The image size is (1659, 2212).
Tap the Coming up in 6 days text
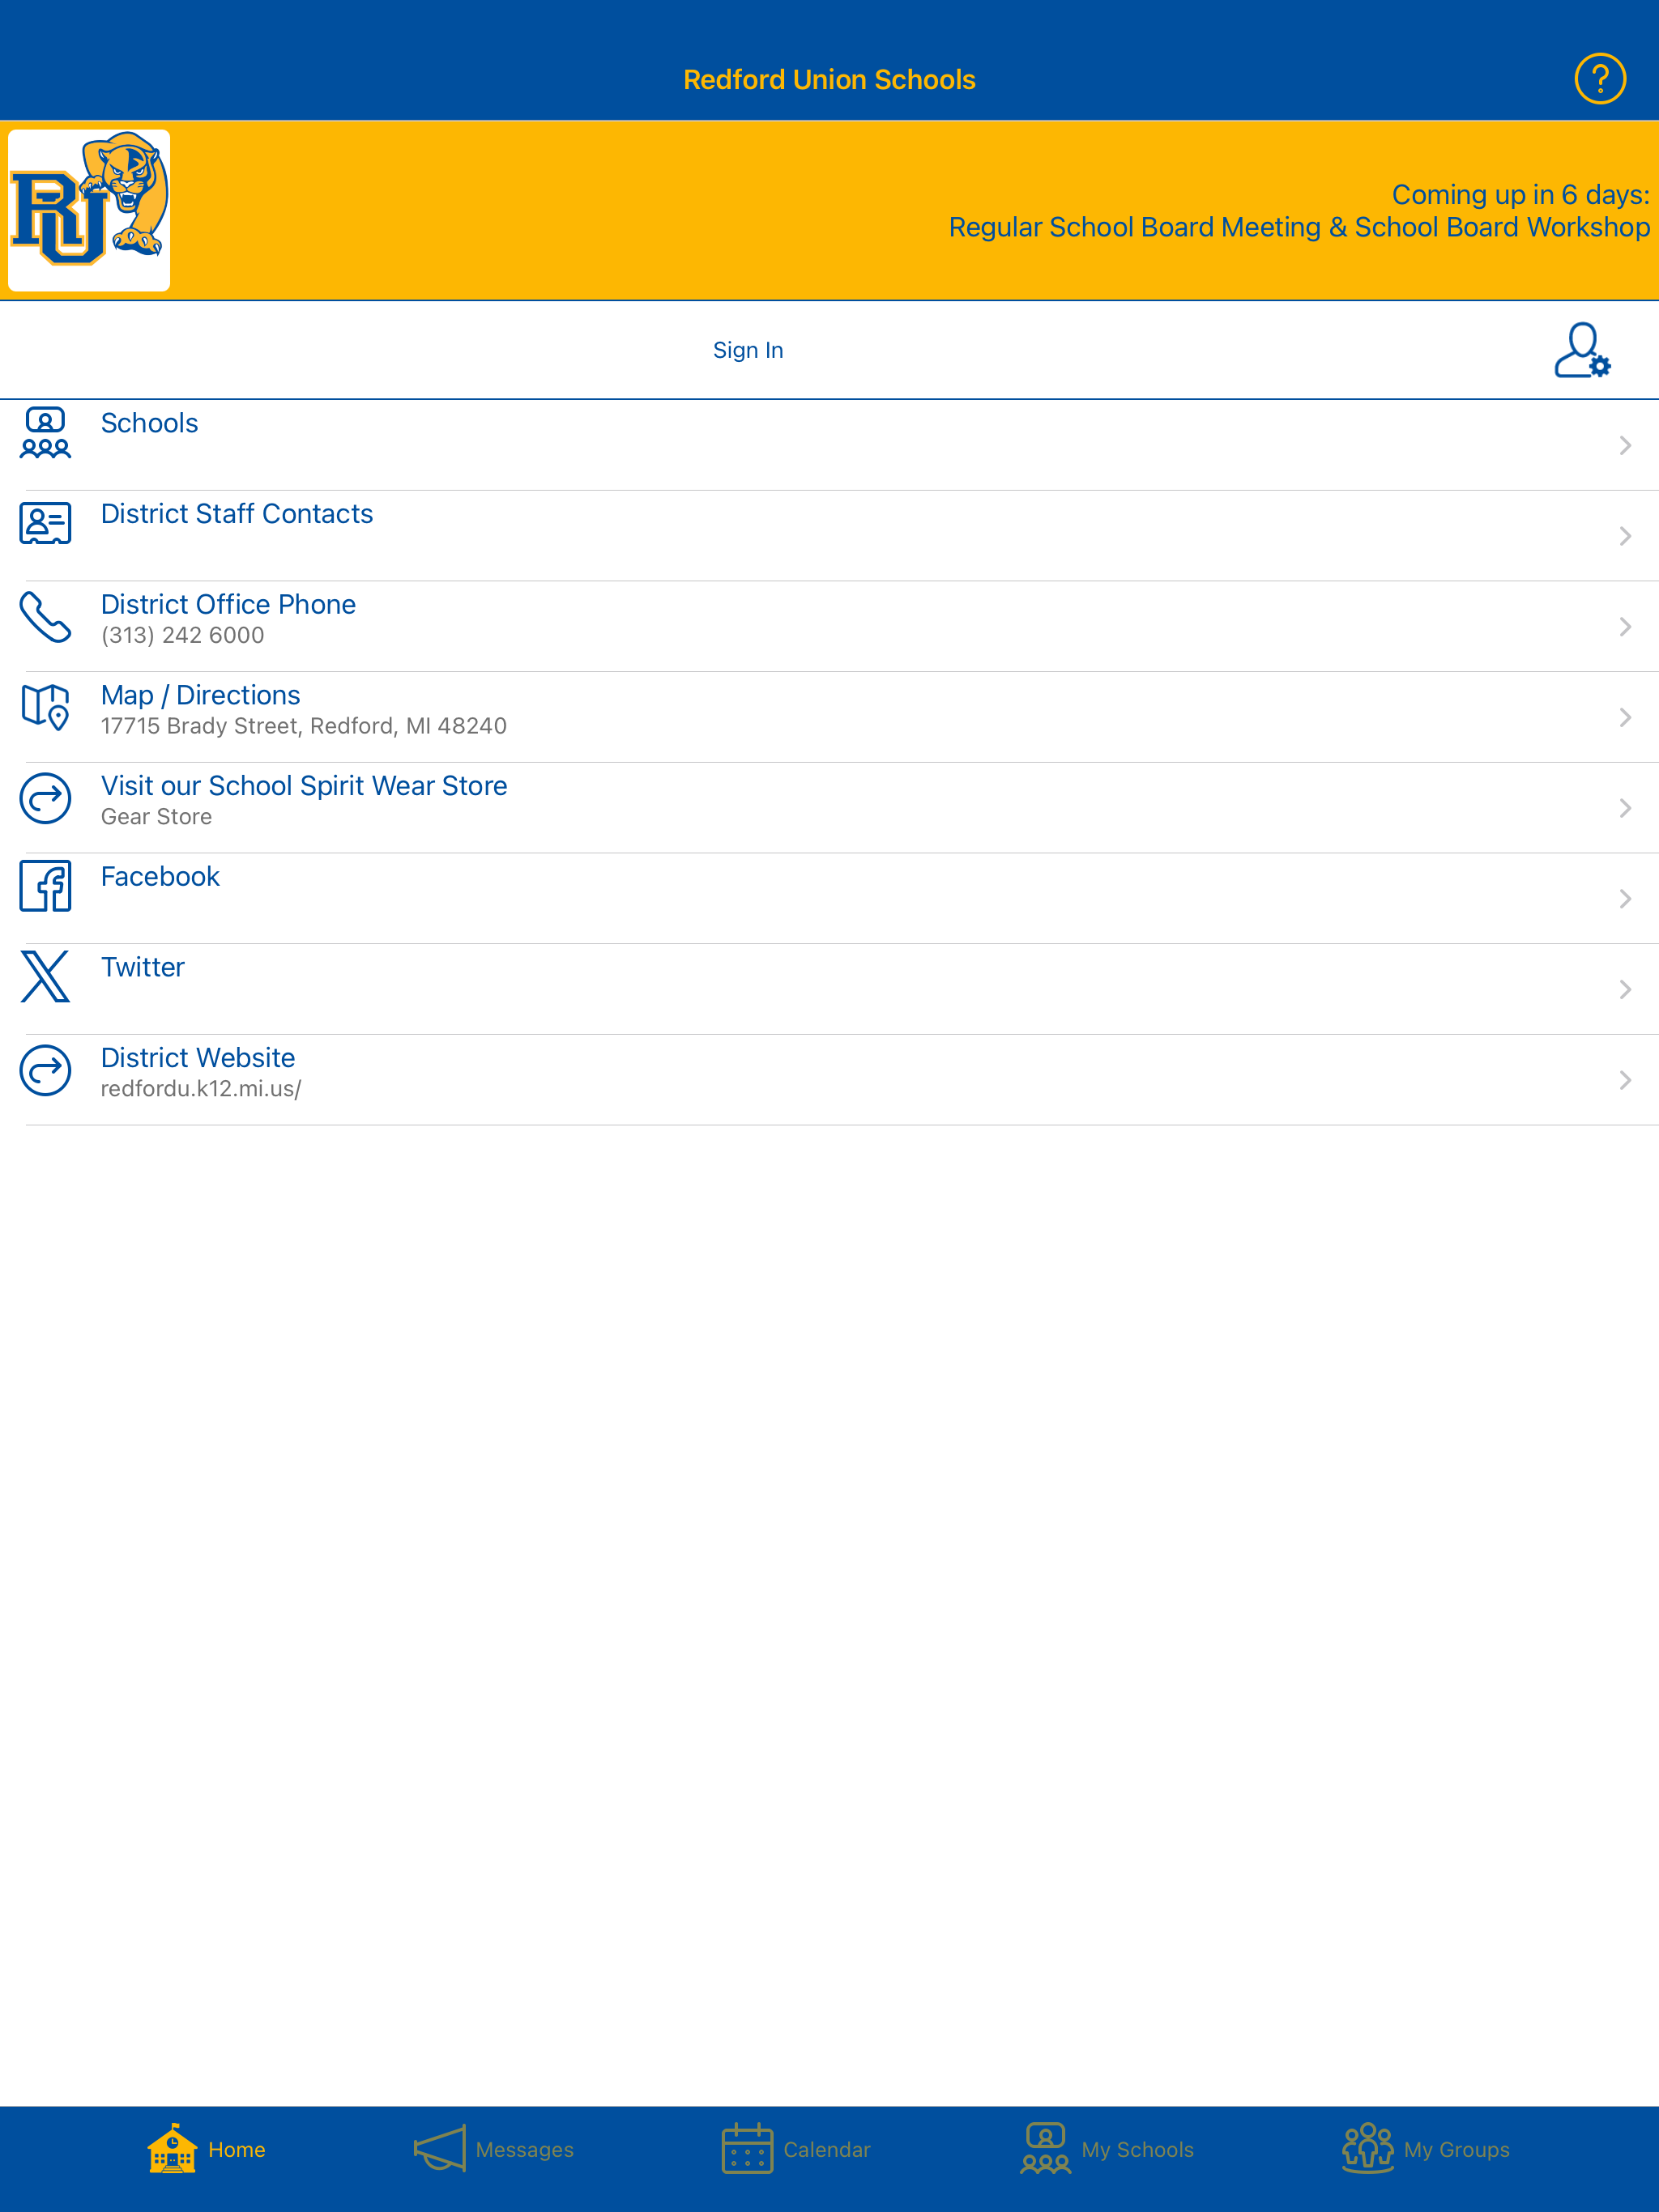tap(1520, 195)
